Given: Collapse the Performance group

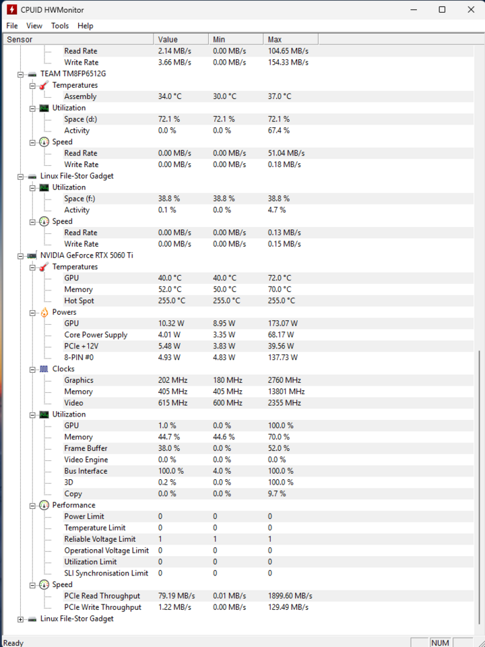Looking at the screenshot, I should [x=32, y=505].
